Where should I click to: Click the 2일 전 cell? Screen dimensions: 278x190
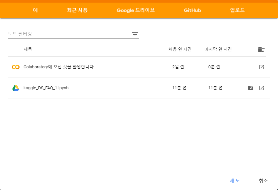178,67
